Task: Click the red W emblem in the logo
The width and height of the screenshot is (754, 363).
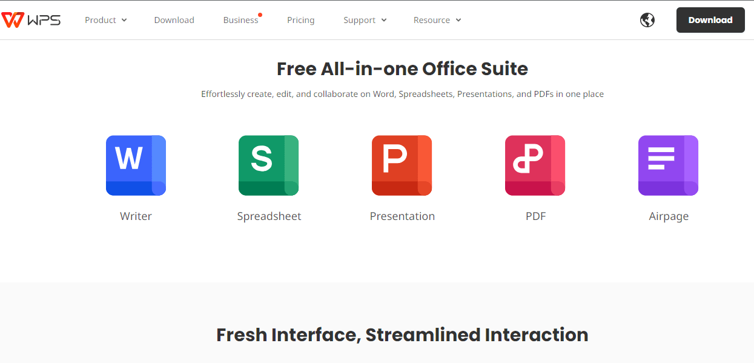Action: tap(13, 19)
